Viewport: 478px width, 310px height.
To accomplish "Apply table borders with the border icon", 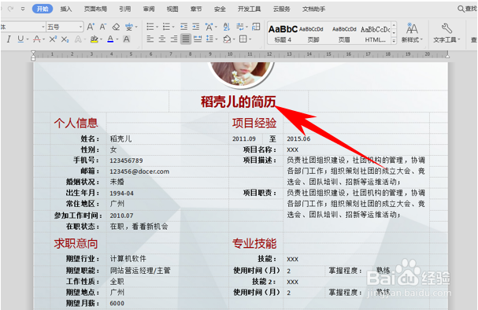I will (x=243, y=39).
